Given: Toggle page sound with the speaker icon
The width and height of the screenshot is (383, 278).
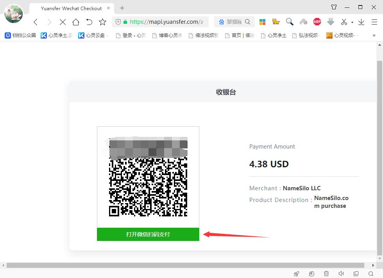Looking at the screenshot, I should (x=341, y=274).
